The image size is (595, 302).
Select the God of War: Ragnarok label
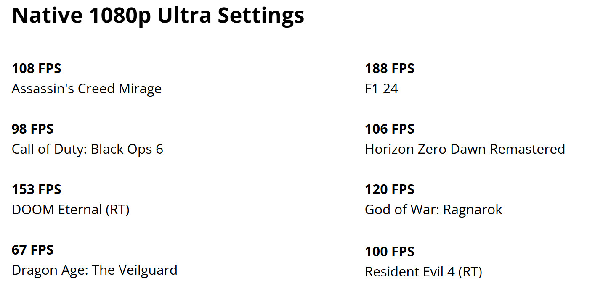pyautogui.click(x=434, y=210)
